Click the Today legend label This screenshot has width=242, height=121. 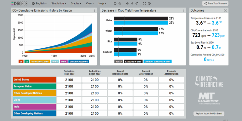point(119,61)
